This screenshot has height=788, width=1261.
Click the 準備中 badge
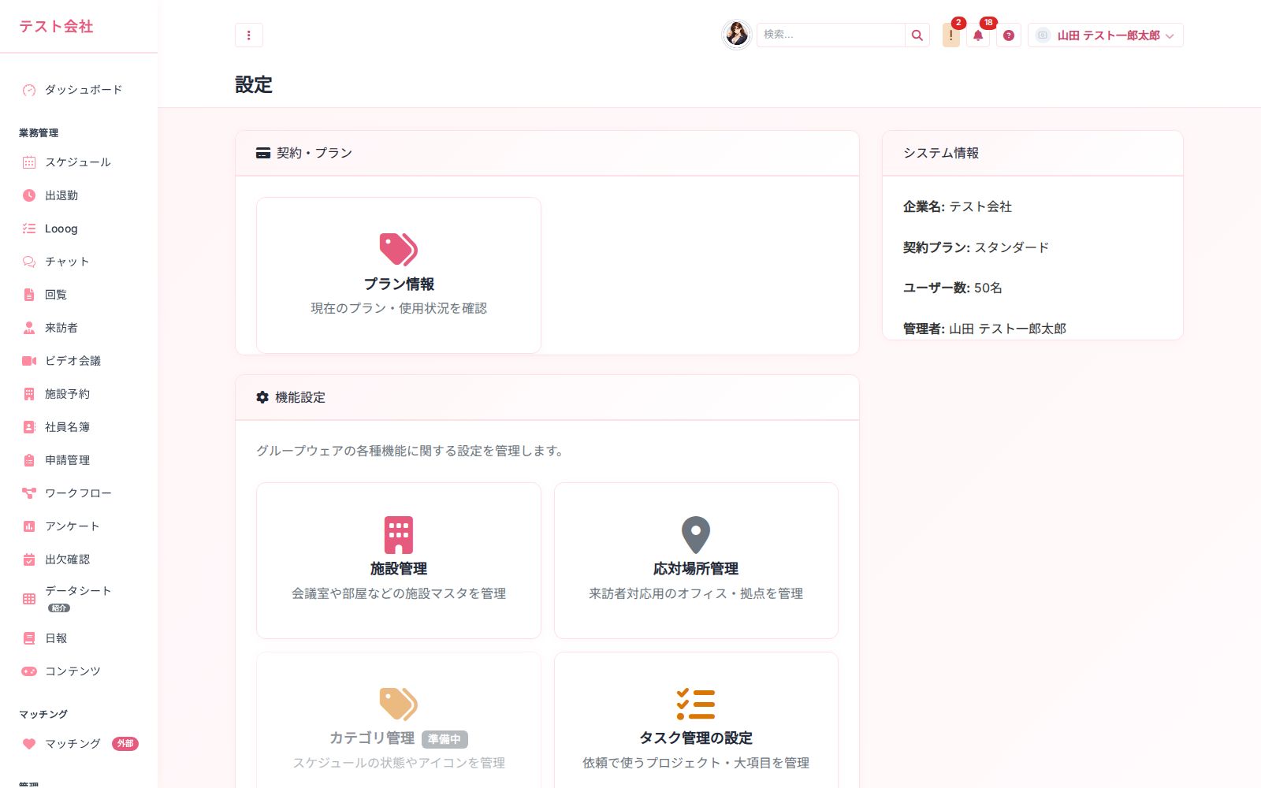pyautogui.click(x=445, y=739)
